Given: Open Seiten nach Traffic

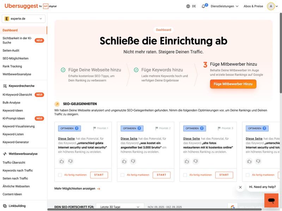Looking at the screenshot, I should [x=15, y=178].
